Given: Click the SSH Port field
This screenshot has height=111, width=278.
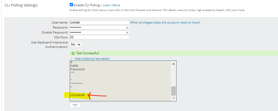Looking at the screenshot, I should click(x=99, y=37).
